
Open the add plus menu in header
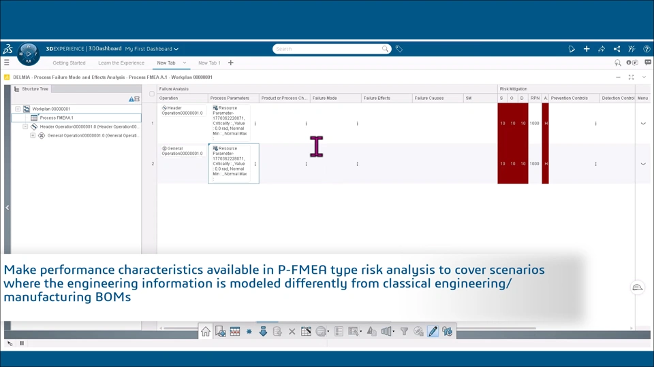click(x=587, y=49)
